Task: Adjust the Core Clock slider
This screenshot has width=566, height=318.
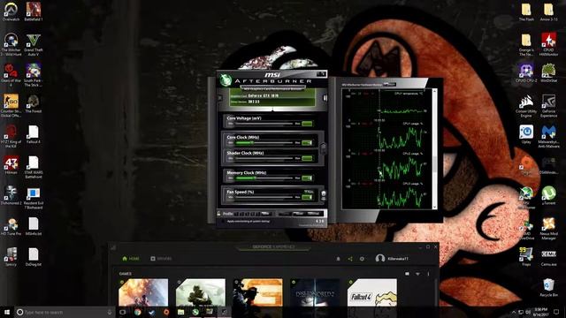Action: [264, 143]
